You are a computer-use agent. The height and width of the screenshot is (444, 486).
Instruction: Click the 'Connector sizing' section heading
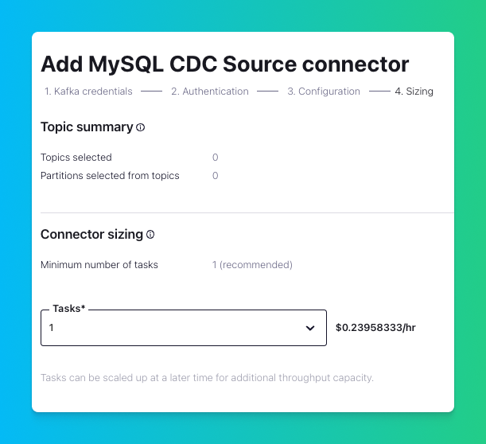(91, 235)
